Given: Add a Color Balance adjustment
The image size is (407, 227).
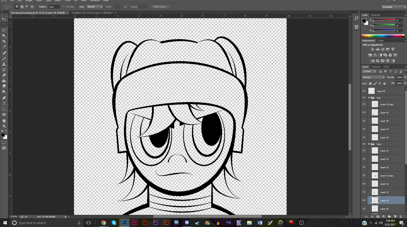Looking at the screenshot, I should click(x=375, y=55).
